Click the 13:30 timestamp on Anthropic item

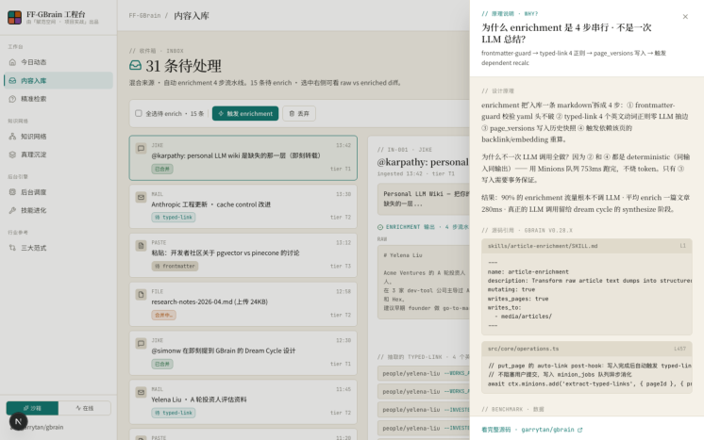344,194
